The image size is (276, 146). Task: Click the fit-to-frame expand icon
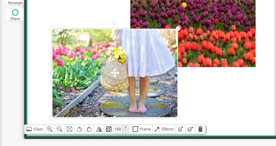coord(69,129)
